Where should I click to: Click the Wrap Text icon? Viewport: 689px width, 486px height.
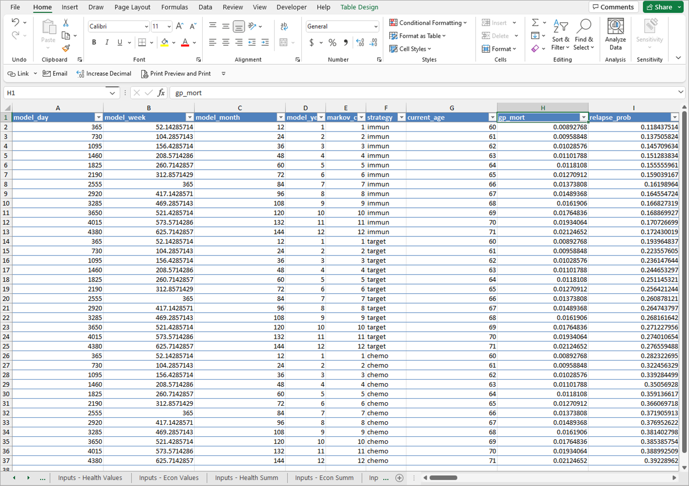[x=284, y=26]
